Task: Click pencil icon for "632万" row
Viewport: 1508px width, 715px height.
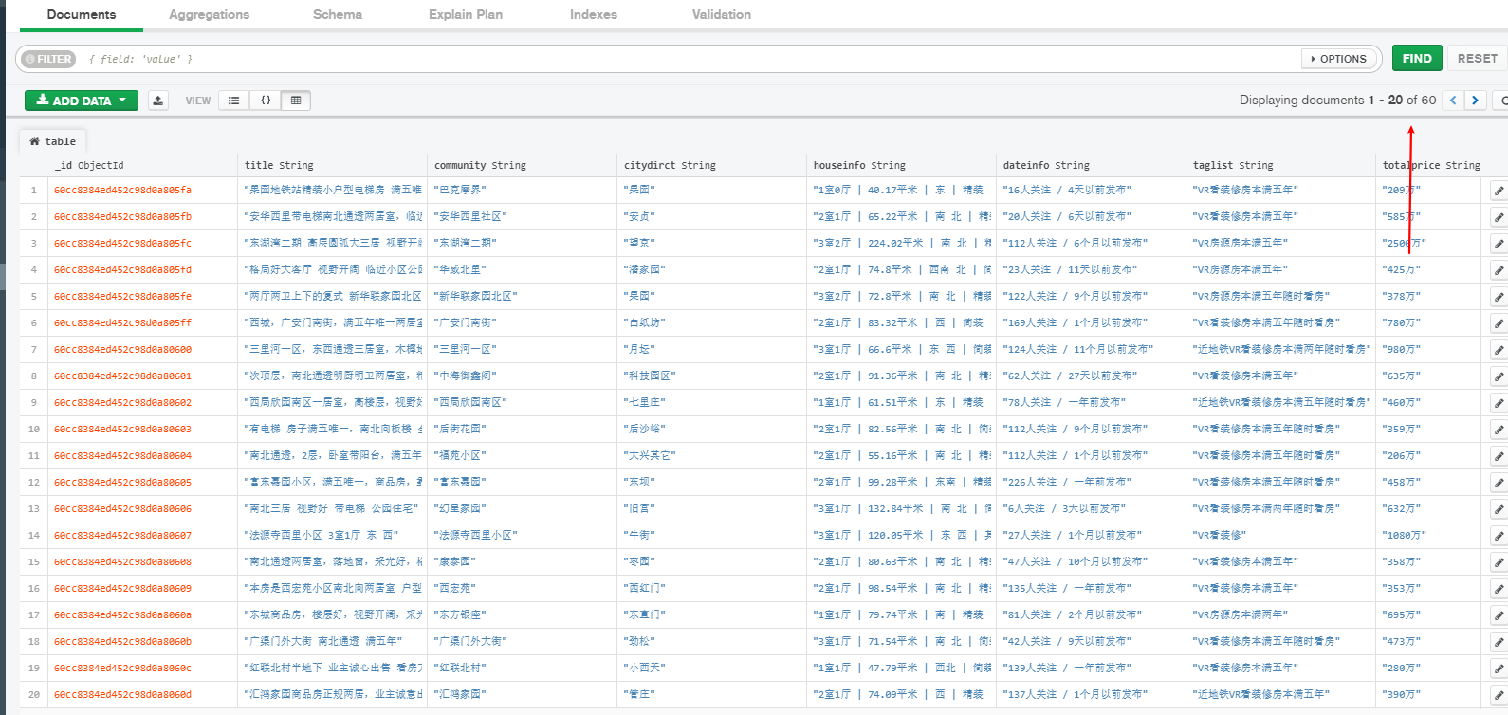Action: [x=1499, y=509]
